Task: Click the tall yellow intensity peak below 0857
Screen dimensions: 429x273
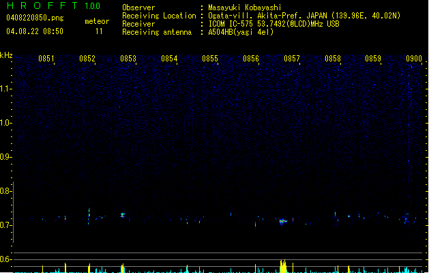Action: [283, 266]
